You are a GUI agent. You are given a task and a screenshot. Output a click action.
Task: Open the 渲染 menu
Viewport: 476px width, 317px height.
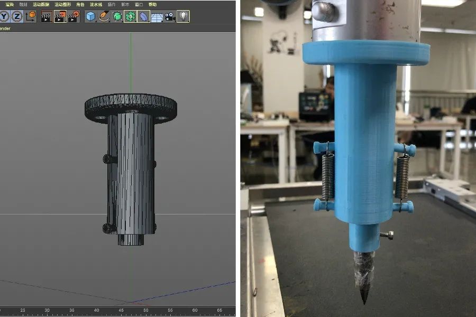(x=10, y=4)
